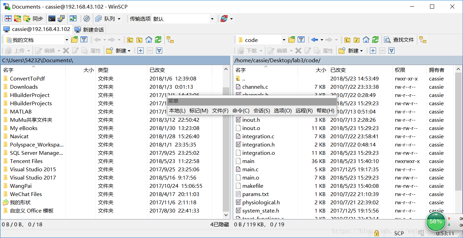The image size is (463, 238).
Task: Refresh the local panel directory
Action: 158,40
